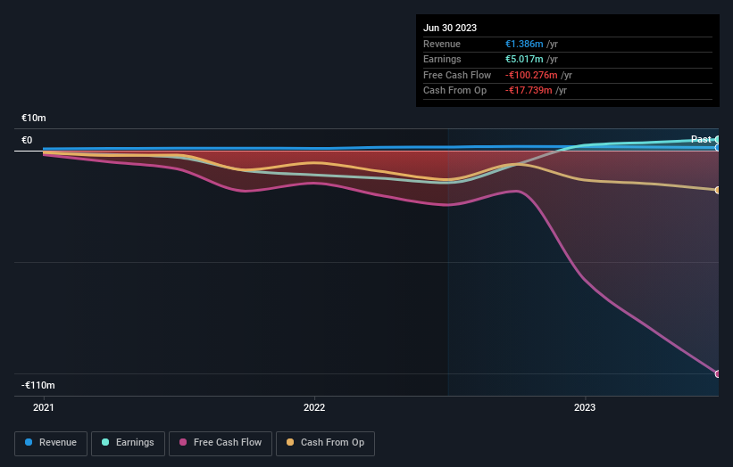
Task: Toggle the Earnings series legend button
Action: pyautogui.click(x=128, y=443)
